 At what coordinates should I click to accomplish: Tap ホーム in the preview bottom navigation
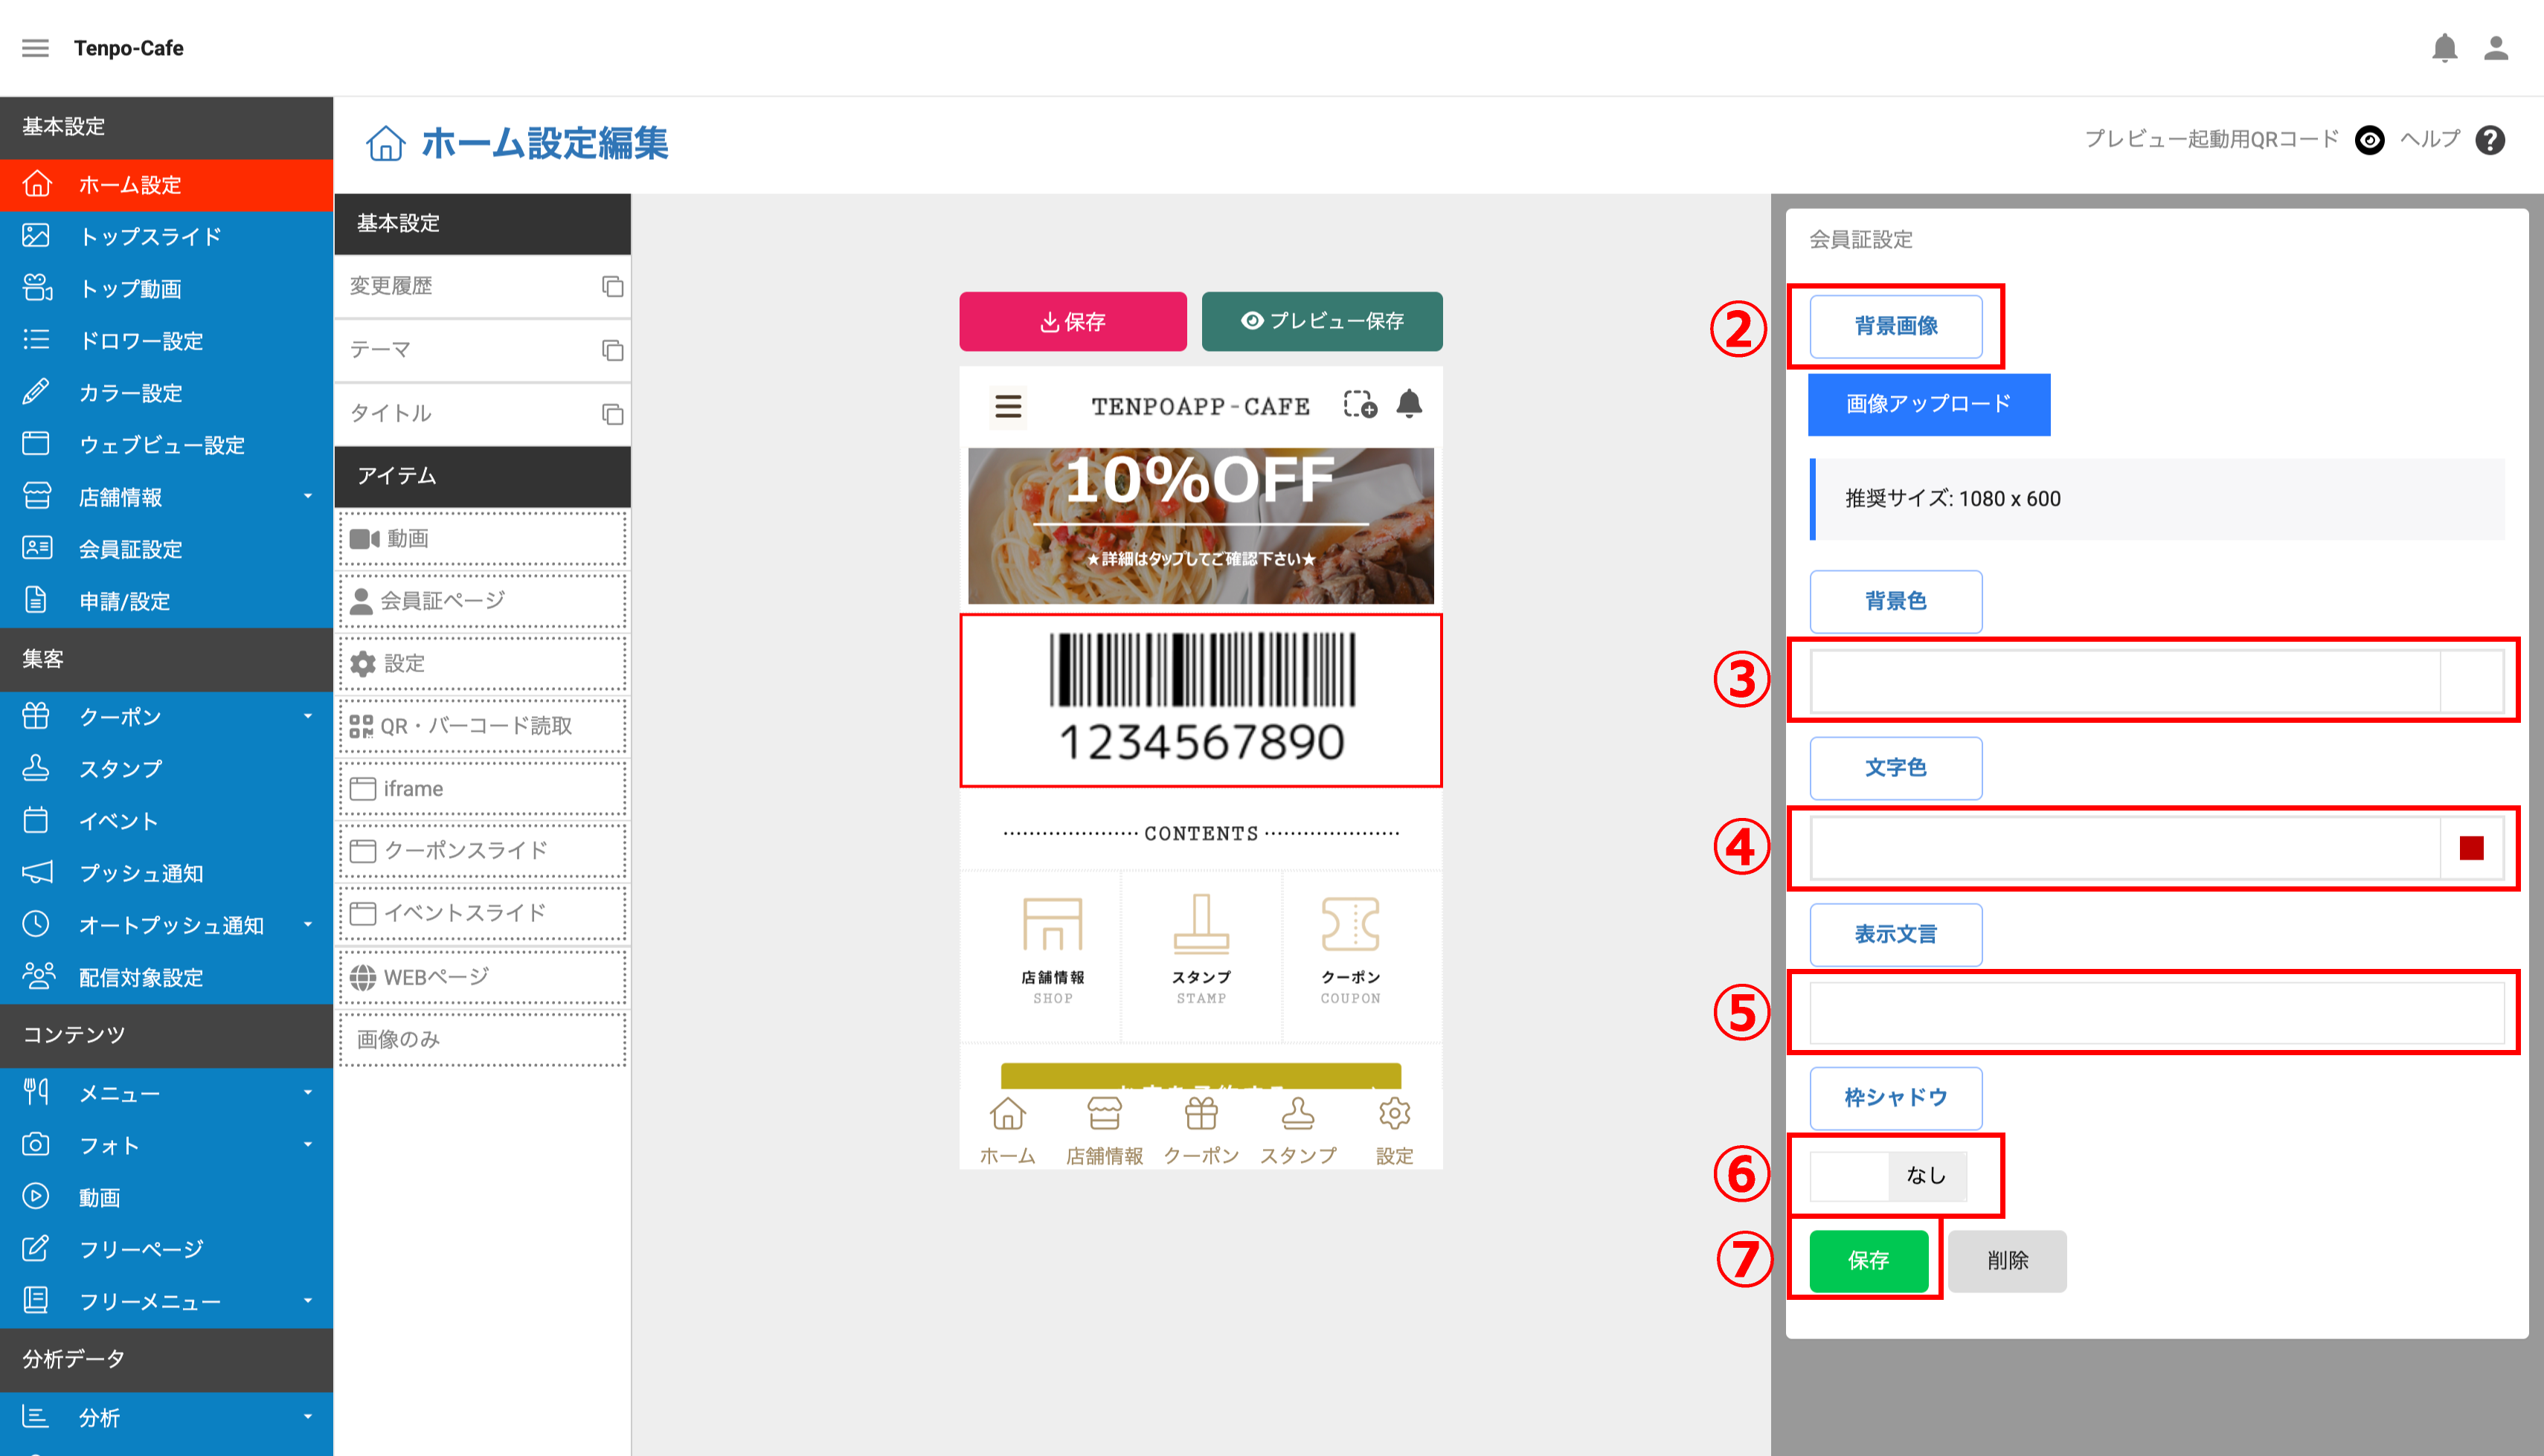1007,1131
